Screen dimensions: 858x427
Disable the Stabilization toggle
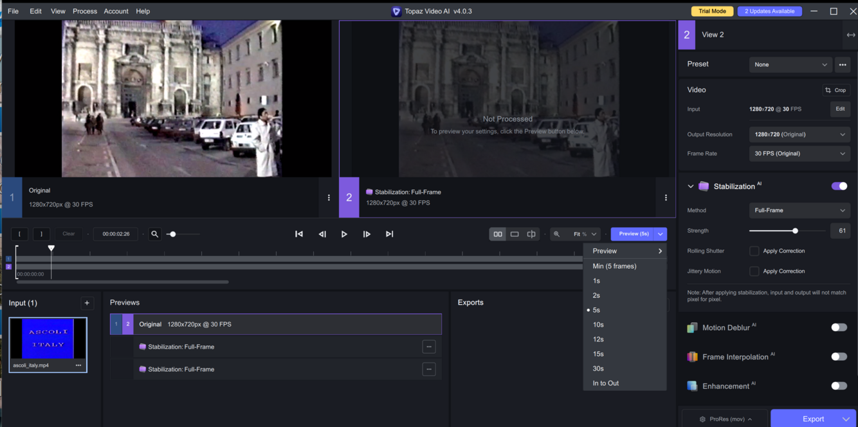(x=839, y=186)
